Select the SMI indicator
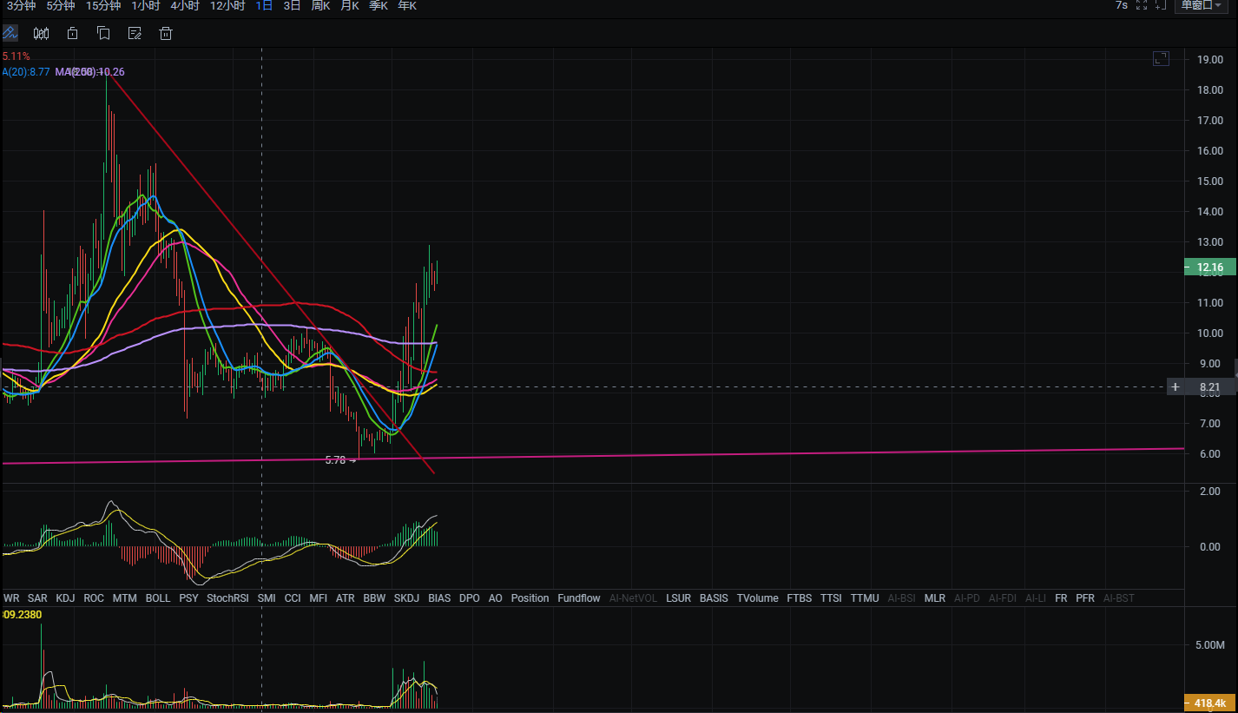The image size is (1238, 713). 267,598
